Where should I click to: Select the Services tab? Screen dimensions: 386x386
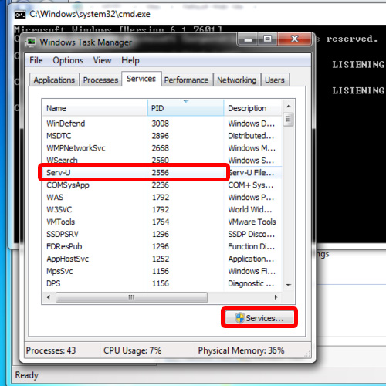click(x=141, y=79)
